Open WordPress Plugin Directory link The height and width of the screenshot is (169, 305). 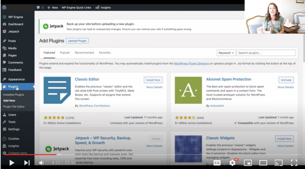tap(192, 64)
